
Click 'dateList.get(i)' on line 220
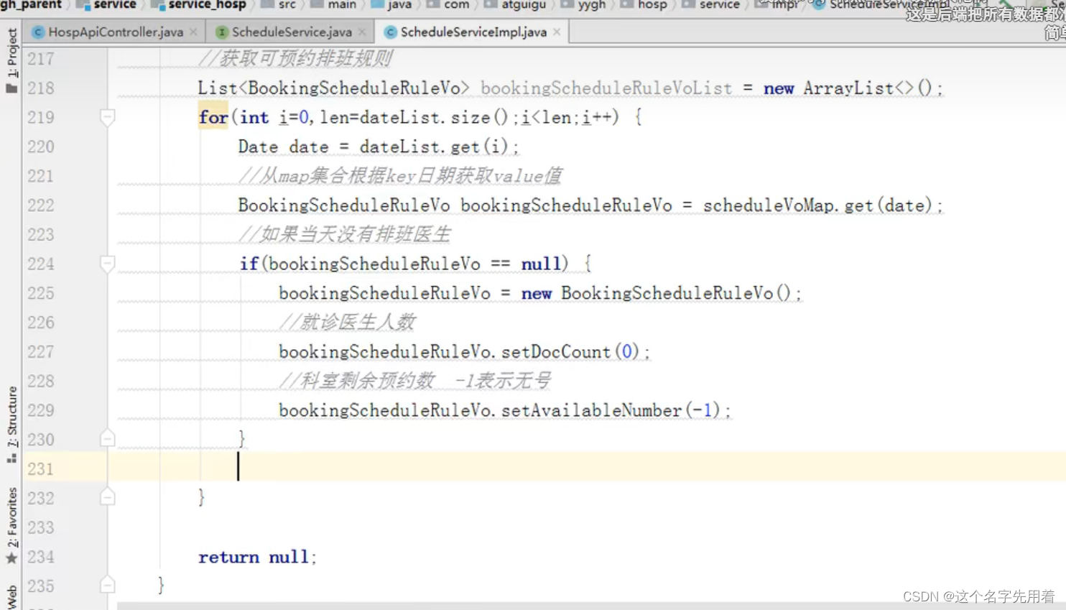pos(434,147)
